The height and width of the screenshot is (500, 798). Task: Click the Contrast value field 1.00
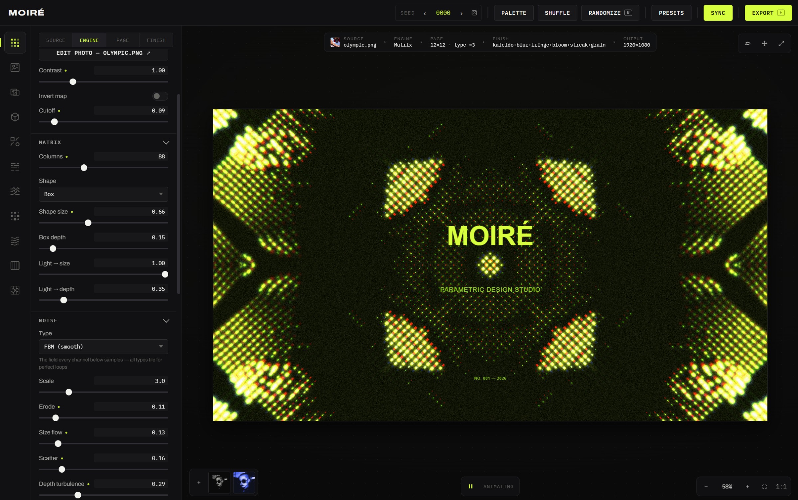(x=131, y=71)
